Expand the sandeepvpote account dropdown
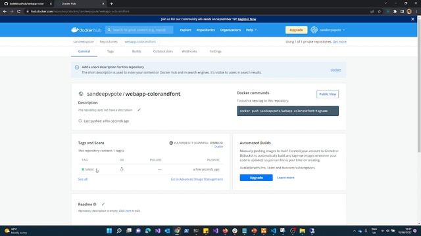Screen dimensions: 421x236 (x=332, y=30)
